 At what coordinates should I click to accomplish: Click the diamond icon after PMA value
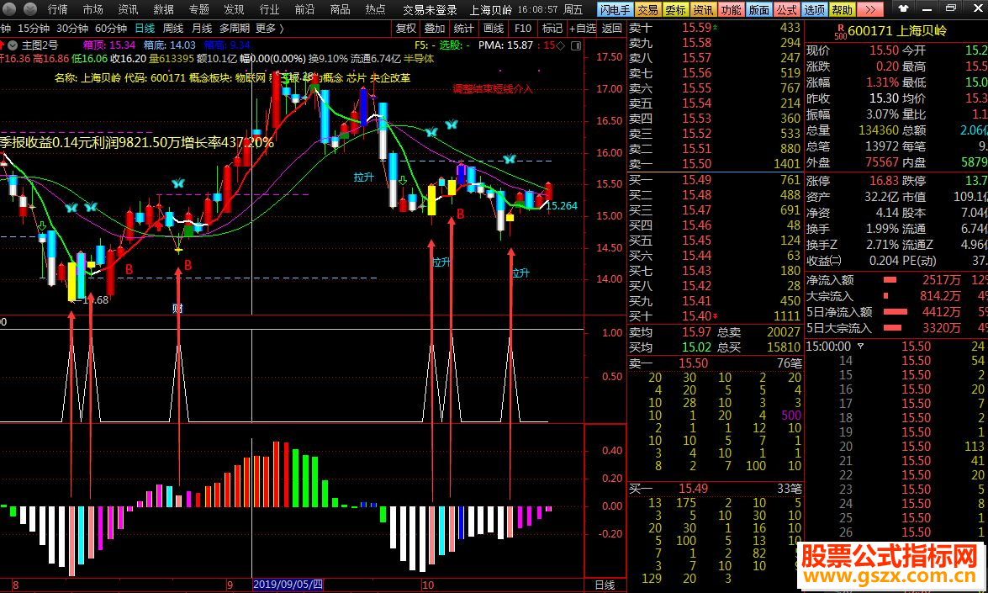(560, 45)
